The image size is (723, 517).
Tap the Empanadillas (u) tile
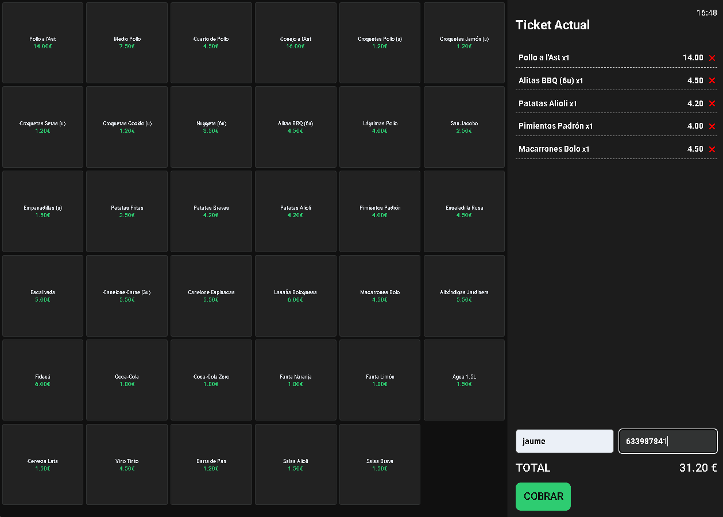click(x=43, y=211)
